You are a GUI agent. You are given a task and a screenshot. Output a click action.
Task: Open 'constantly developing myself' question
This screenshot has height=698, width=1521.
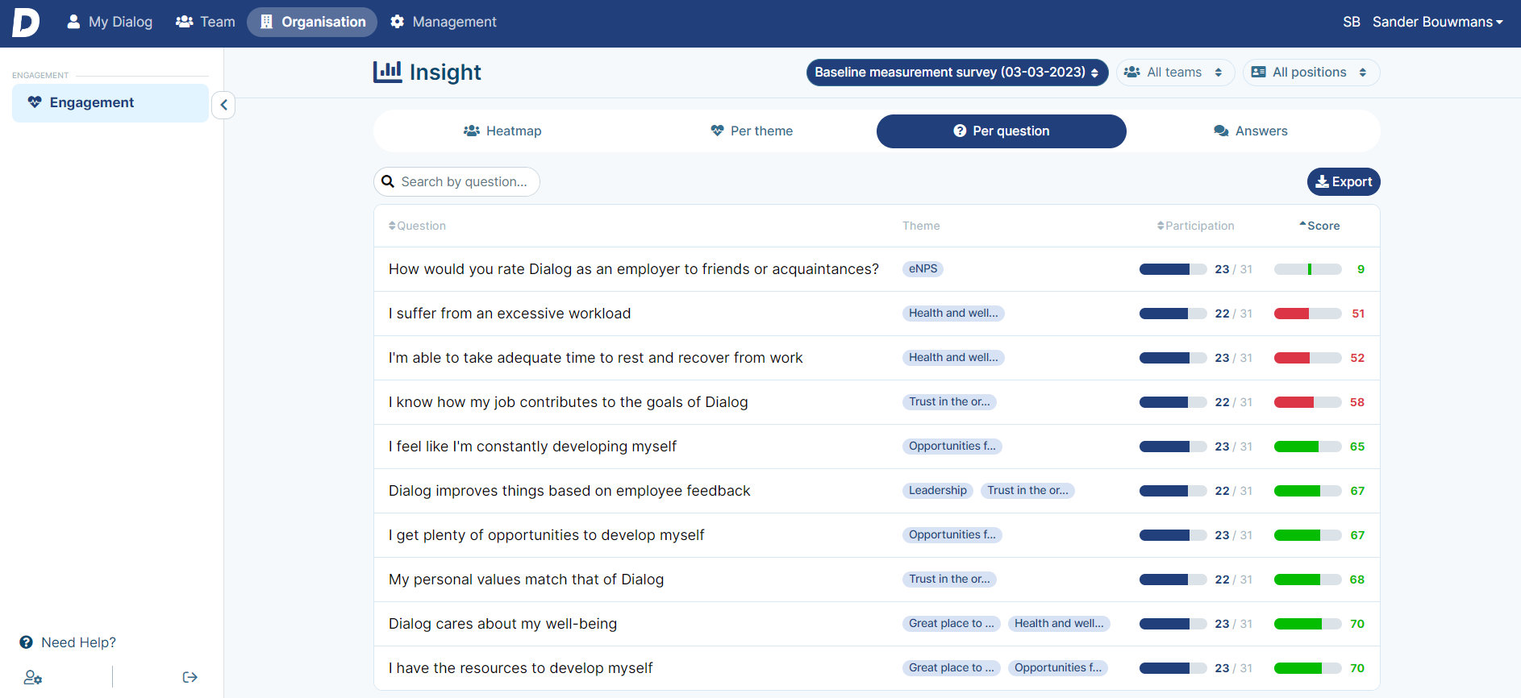[x=877, y=447]
